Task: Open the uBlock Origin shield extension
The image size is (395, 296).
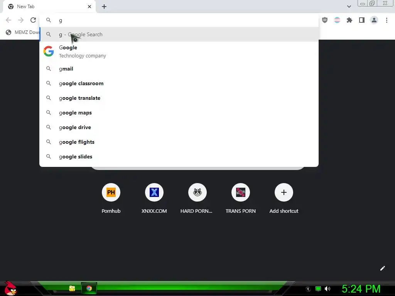Action: pos(325,20)
